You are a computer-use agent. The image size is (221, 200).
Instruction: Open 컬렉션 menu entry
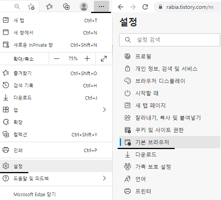click(56, 134)
